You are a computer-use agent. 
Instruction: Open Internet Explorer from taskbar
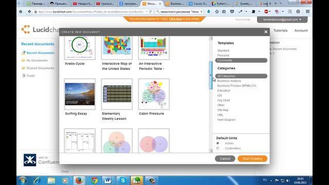point(37,180)
